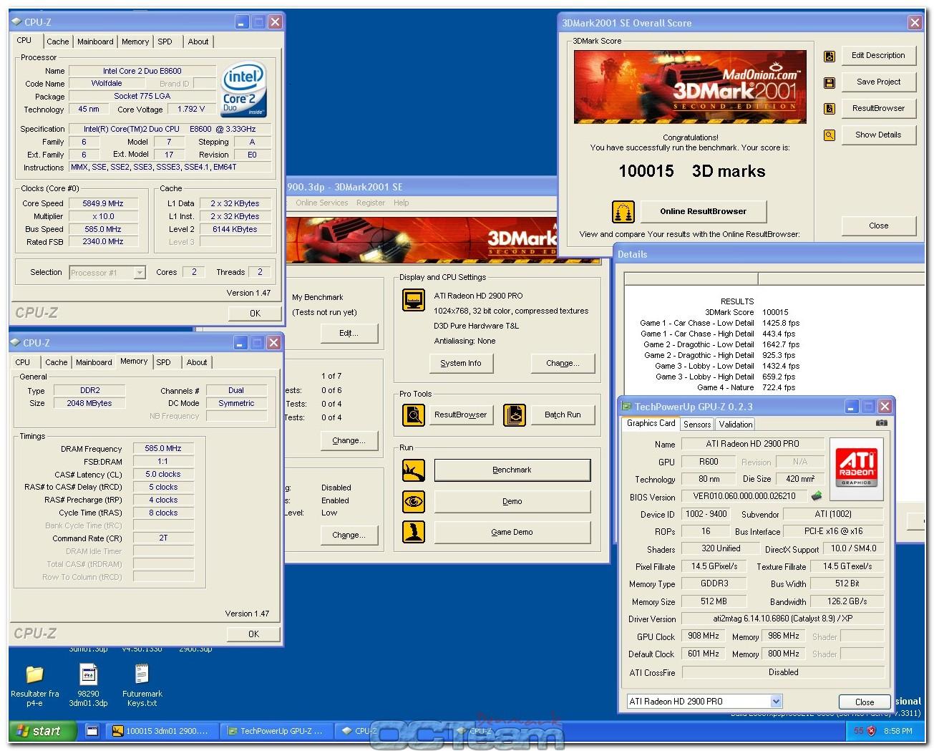The image size is (934, 751).
Task: Click the CPU Name field Intel Core 2 Duo E8600
Action: 142,71
